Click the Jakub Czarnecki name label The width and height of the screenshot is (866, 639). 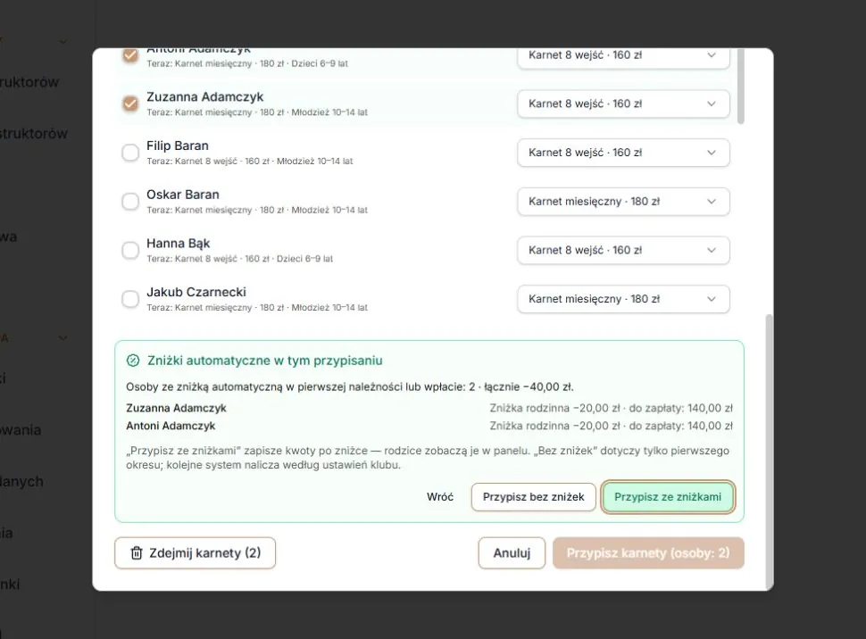(196, 292)
